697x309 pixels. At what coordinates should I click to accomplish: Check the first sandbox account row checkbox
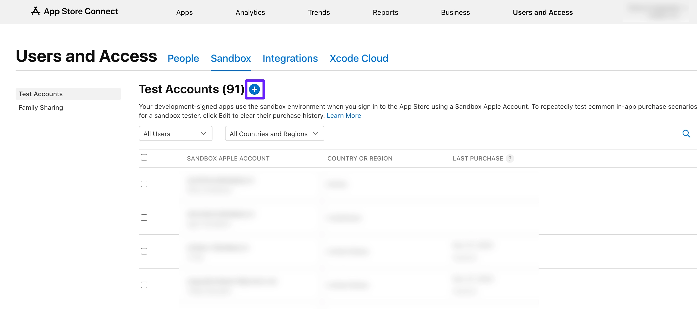coord(144,184)
